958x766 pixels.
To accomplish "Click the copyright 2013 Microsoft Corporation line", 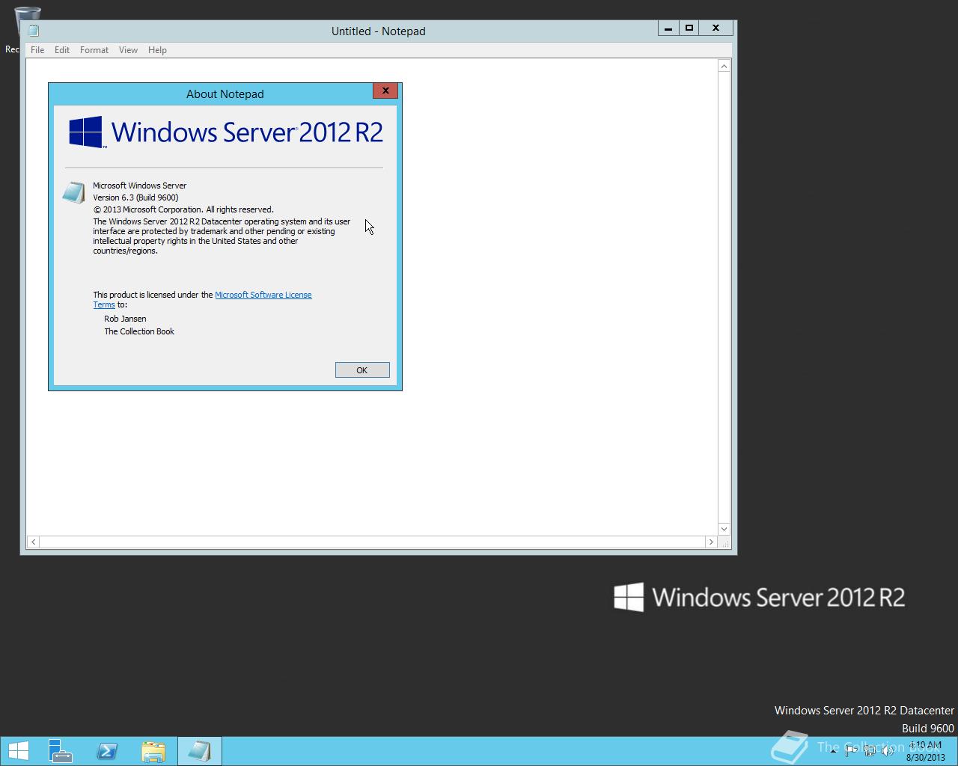I will pos(183,209).
